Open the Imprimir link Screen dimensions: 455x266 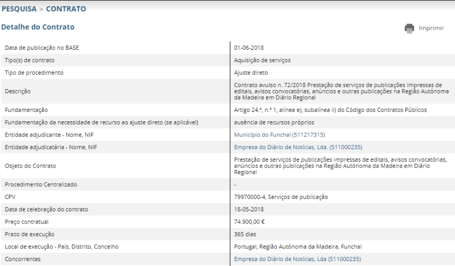pos(431,28)
